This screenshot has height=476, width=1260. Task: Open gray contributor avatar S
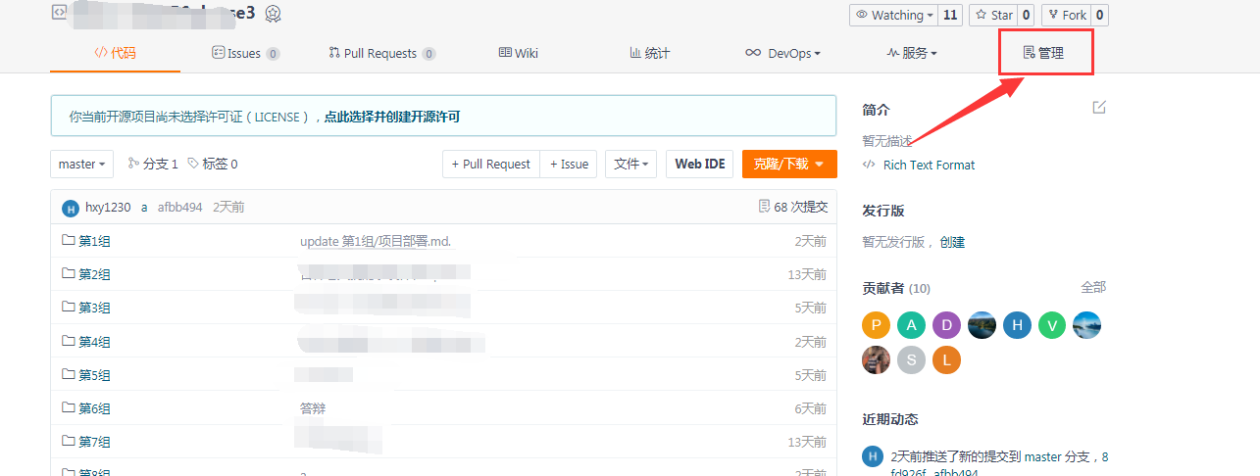click(912, 359)
